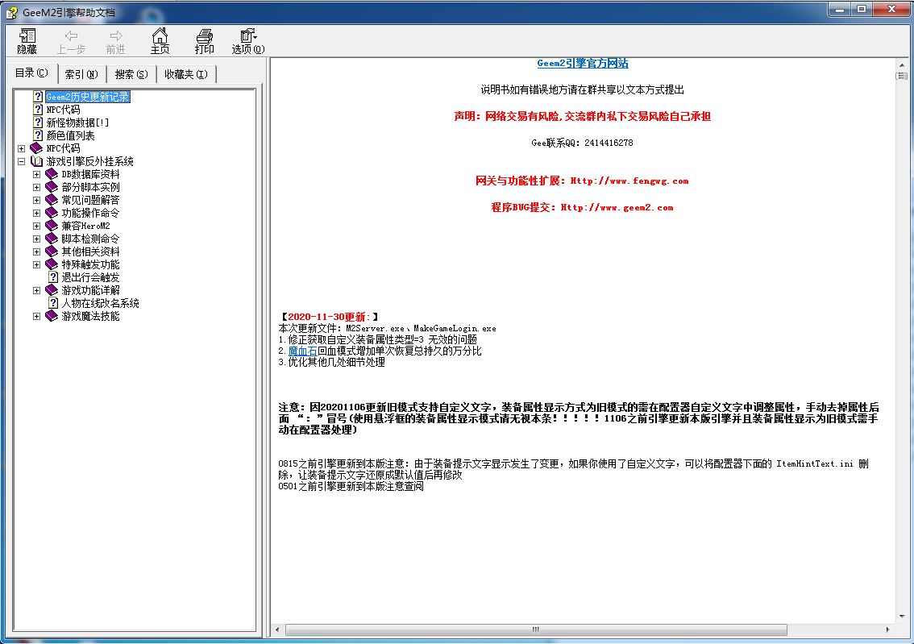Switch to the 索引 tab
This screenshot has height=644, width=914.
click(x=81, y=74)
